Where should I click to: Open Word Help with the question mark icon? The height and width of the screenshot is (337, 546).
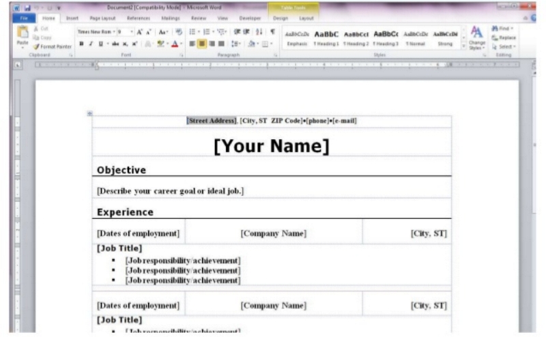(x=533, y=18)
